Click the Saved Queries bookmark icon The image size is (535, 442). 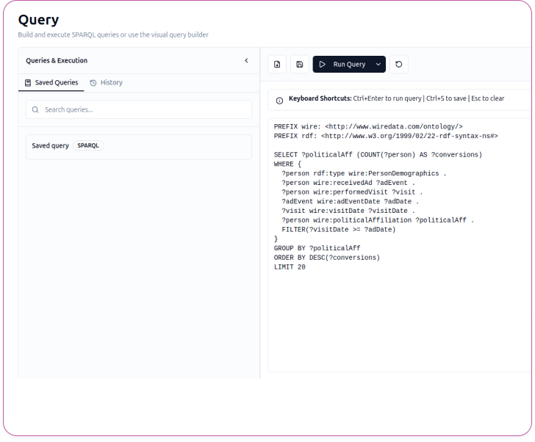point(28,83)
